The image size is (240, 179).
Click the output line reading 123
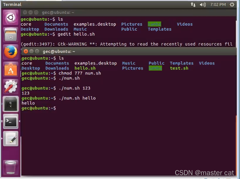(25, 93)
